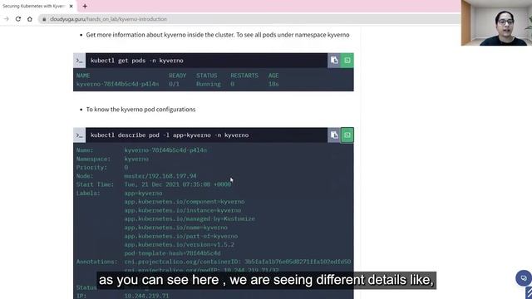This screenshot has width=532, height=299.
Task: Click the READY '0/1' value
Action: point(174,84)
